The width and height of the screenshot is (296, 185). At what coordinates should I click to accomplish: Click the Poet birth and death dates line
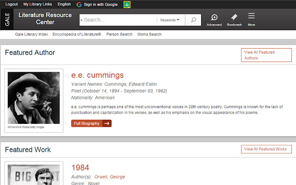click(119, 91)
